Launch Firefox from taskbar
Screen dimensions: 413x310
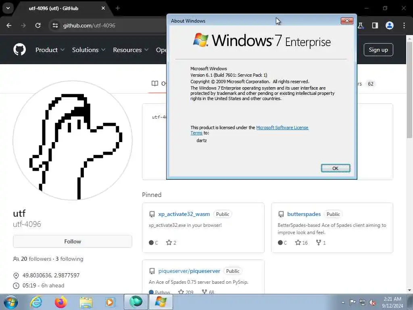[60, 302]
